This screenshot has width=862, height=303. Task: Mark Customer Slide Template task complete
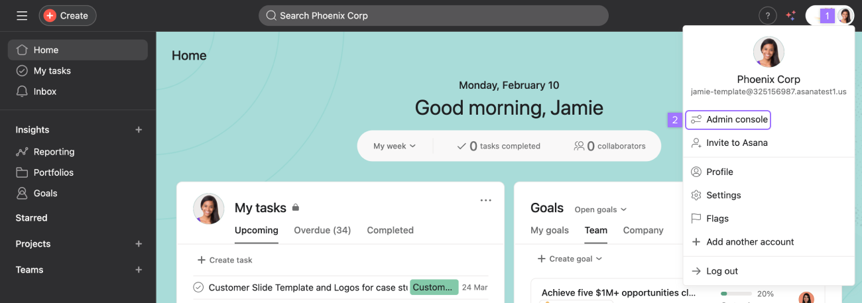[198, 287]
